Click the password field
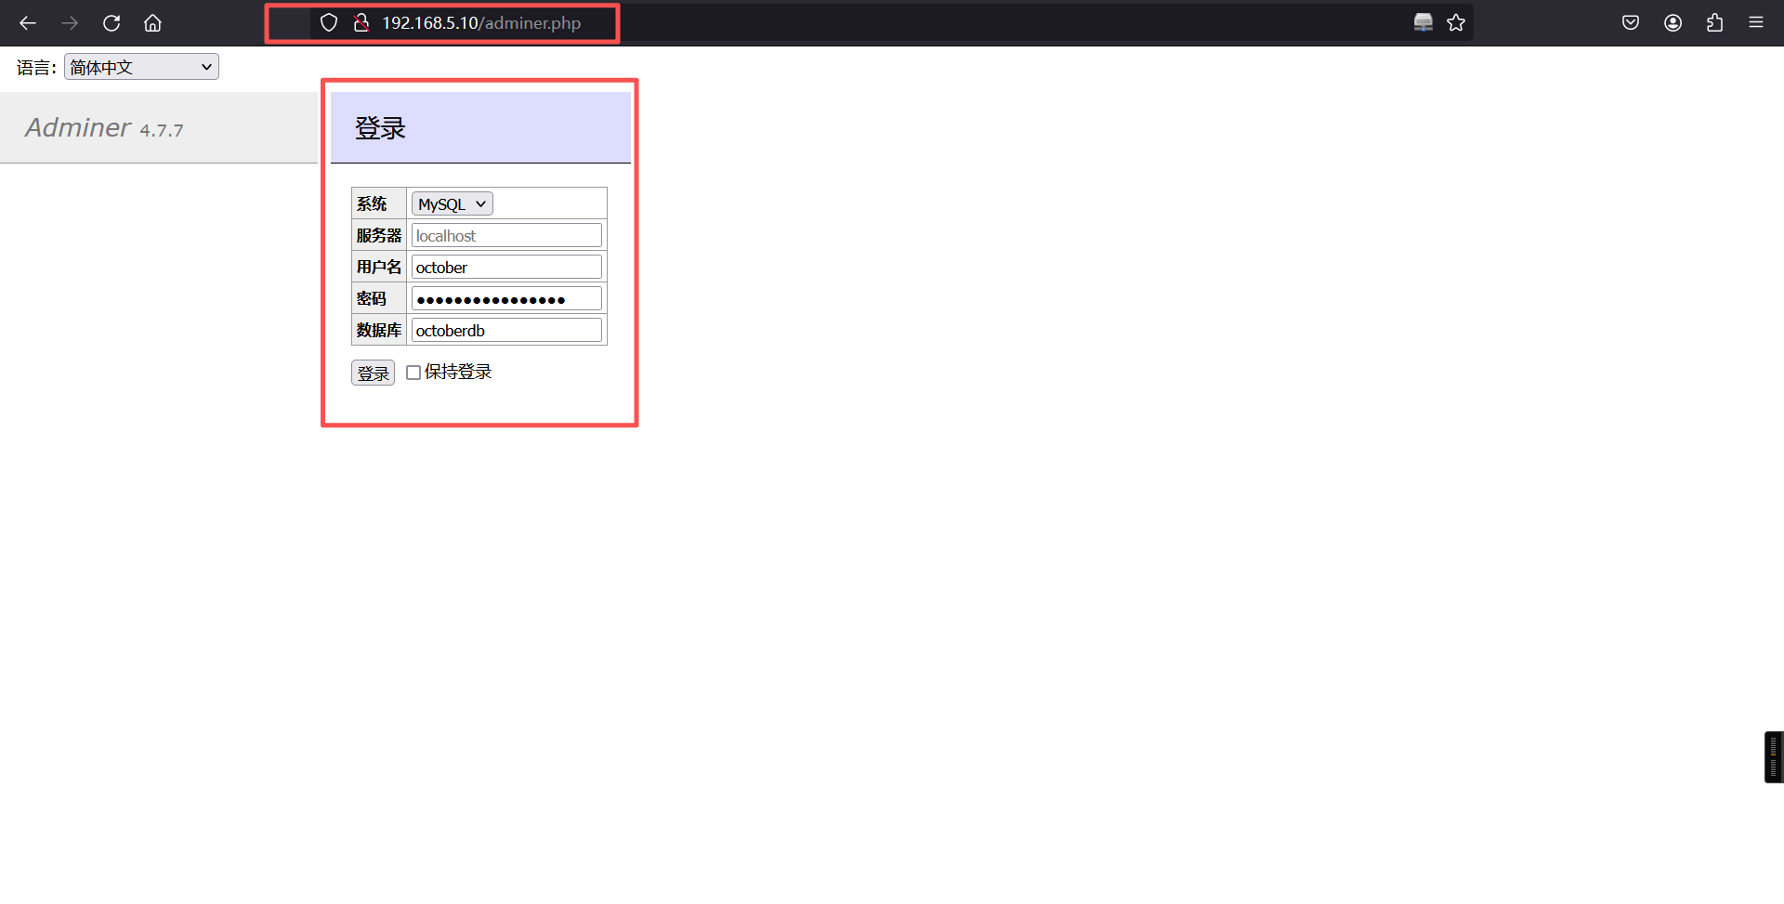The width and height of the screenshot is (1784, 904). coord(506,298)
